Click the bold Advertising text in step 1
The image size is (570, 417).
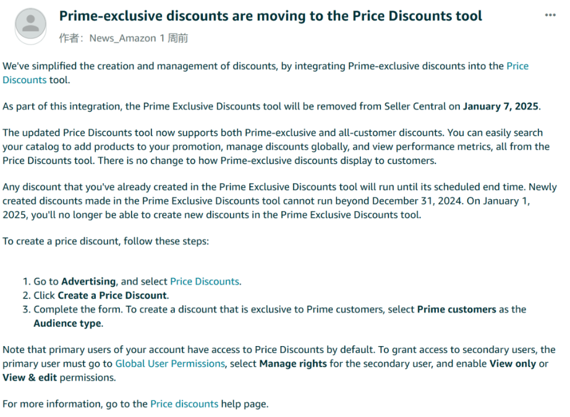tap(88, 281)
